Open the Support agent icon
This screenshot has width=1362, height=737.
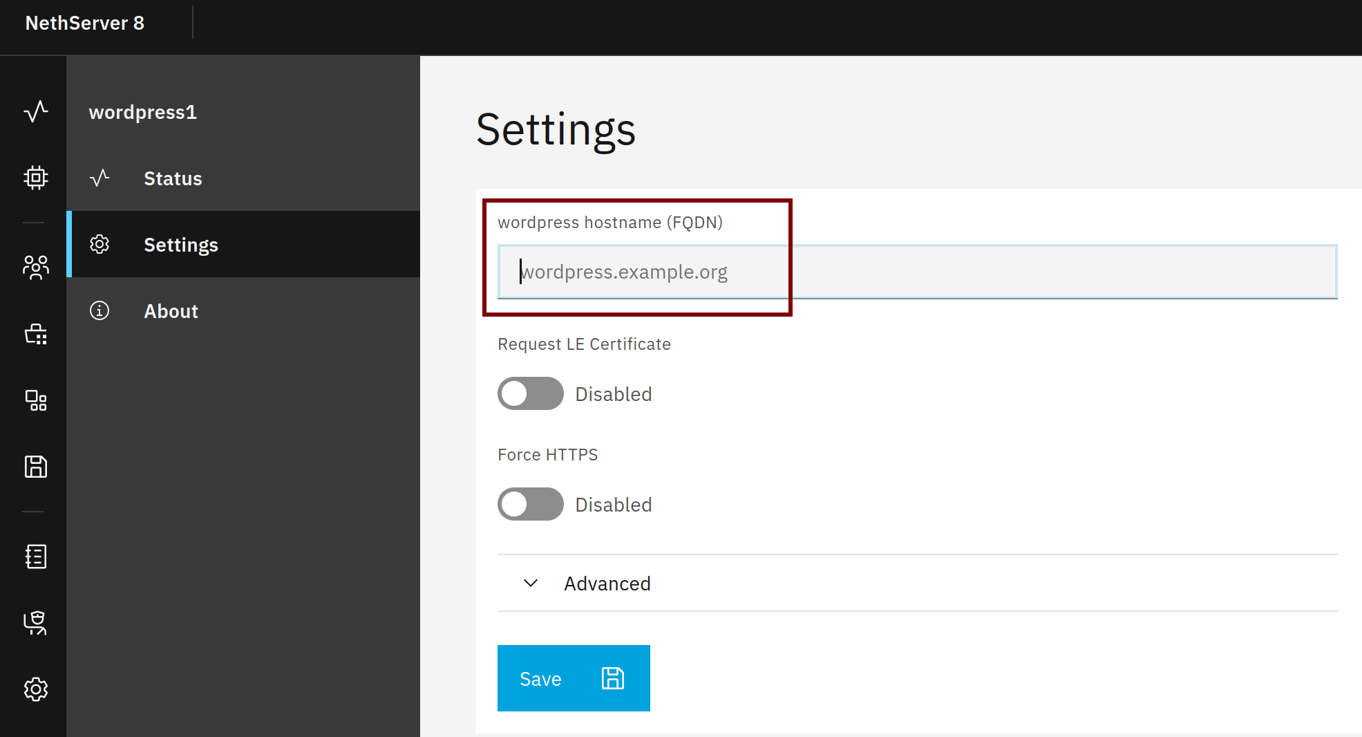pos(35,622)
